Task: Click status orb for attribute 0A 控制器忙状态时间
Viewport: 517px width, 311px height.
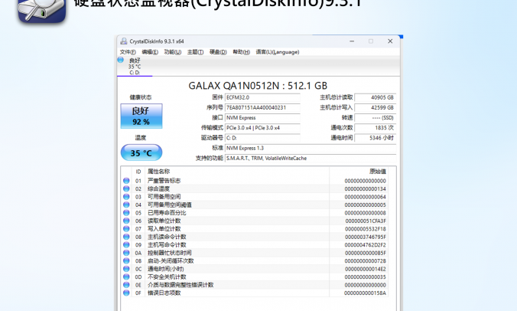Action: click(126, 253)
